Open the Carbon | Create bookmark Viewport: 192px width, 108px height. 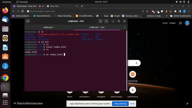[153, 16]
